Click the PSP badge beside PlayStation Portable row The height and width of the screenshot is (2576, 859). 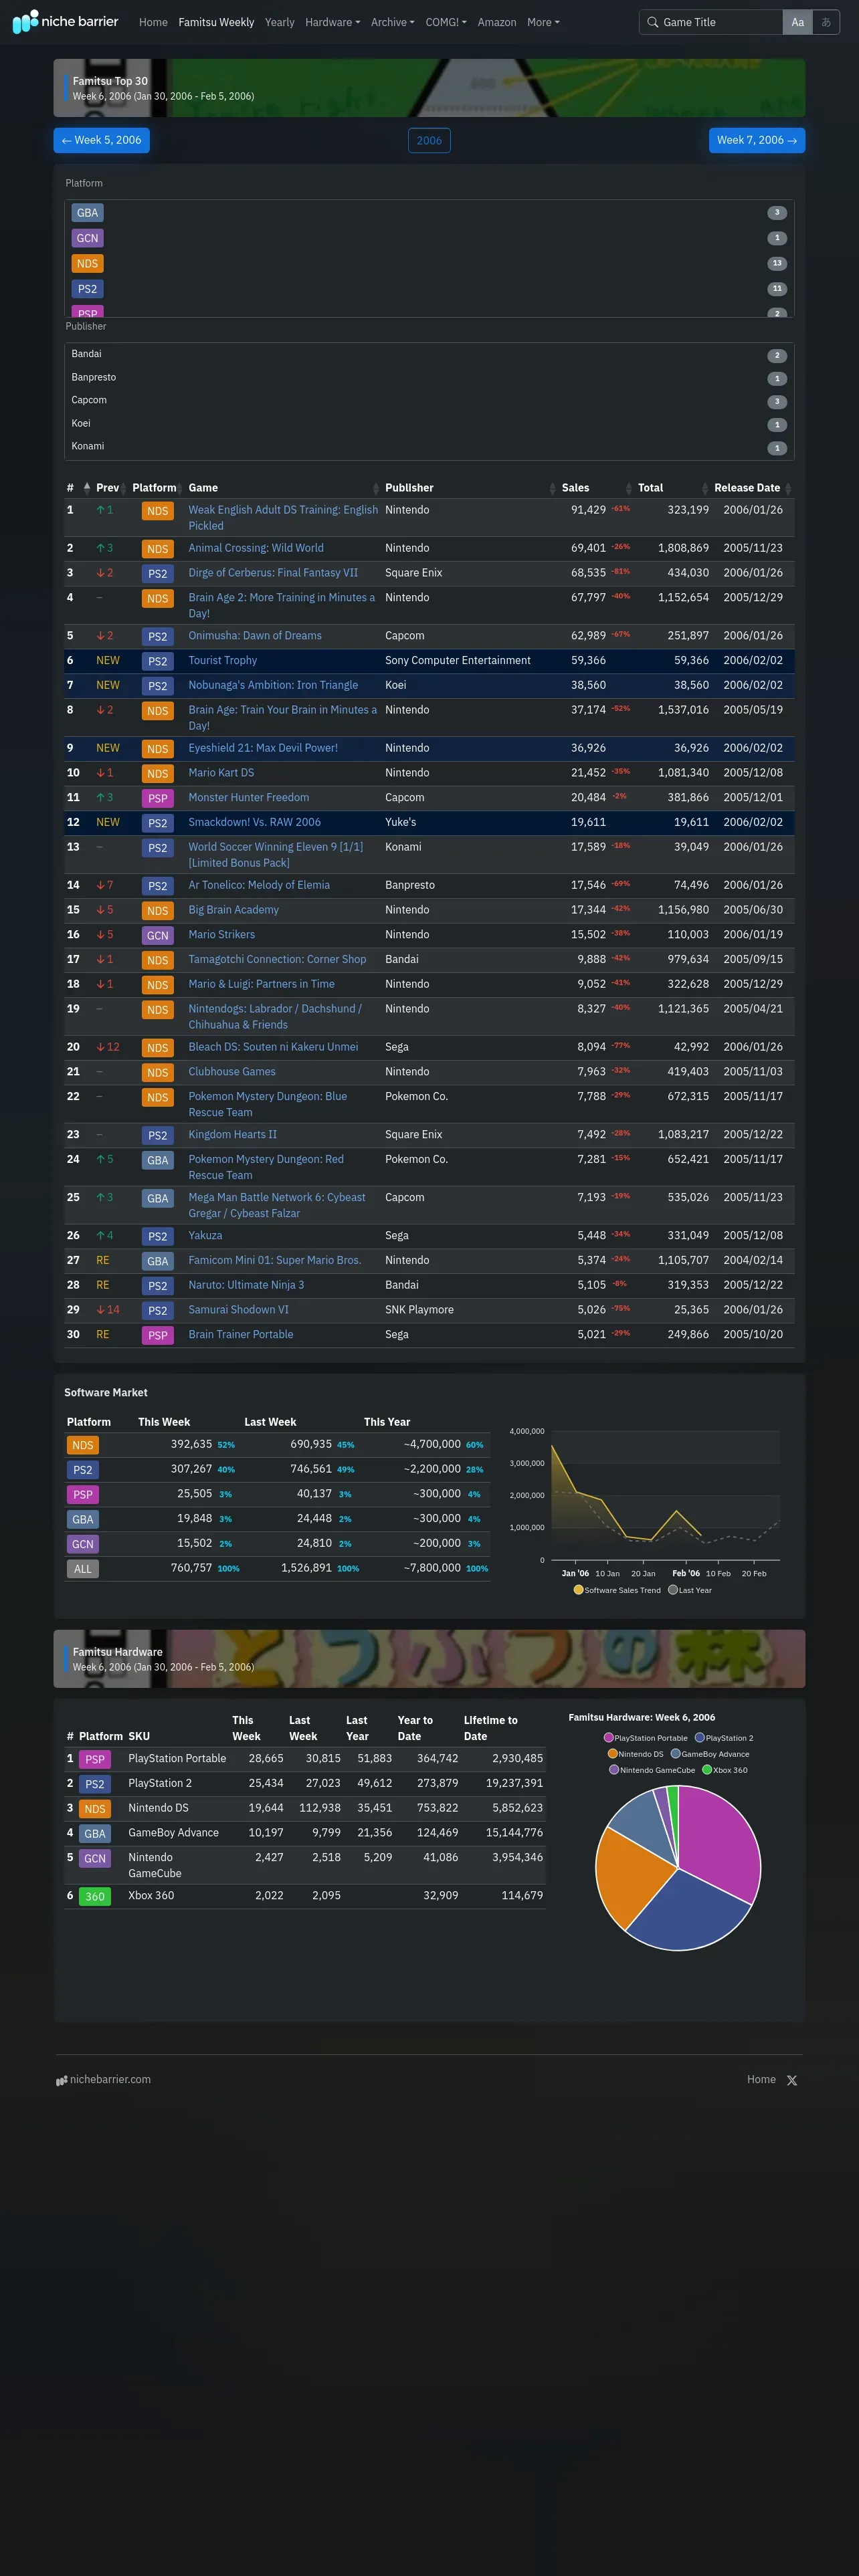pos(95,1760)
